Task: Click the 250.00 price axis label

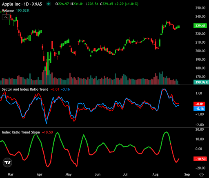Action: pyautogui.click(x=200, y=8)
